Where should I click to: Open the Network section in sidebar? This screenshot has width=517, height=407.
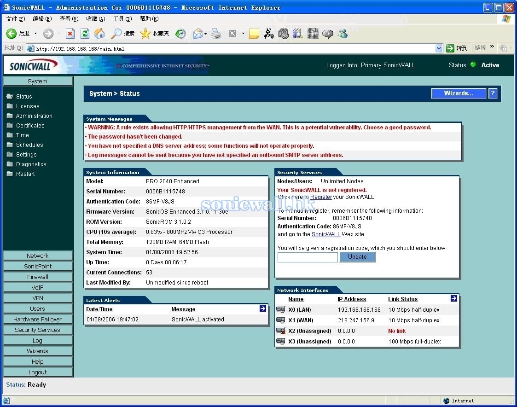(38, 256)
